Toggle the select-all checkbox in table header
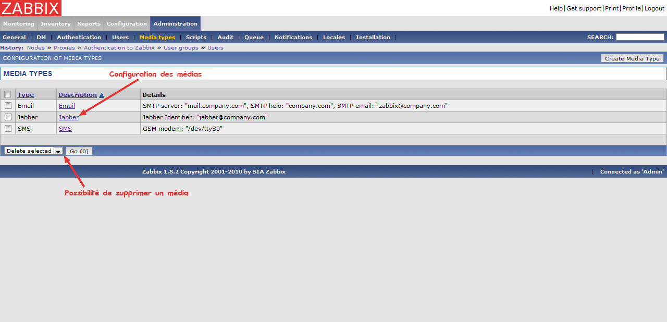The image size is (667, 322). [8, 94]
